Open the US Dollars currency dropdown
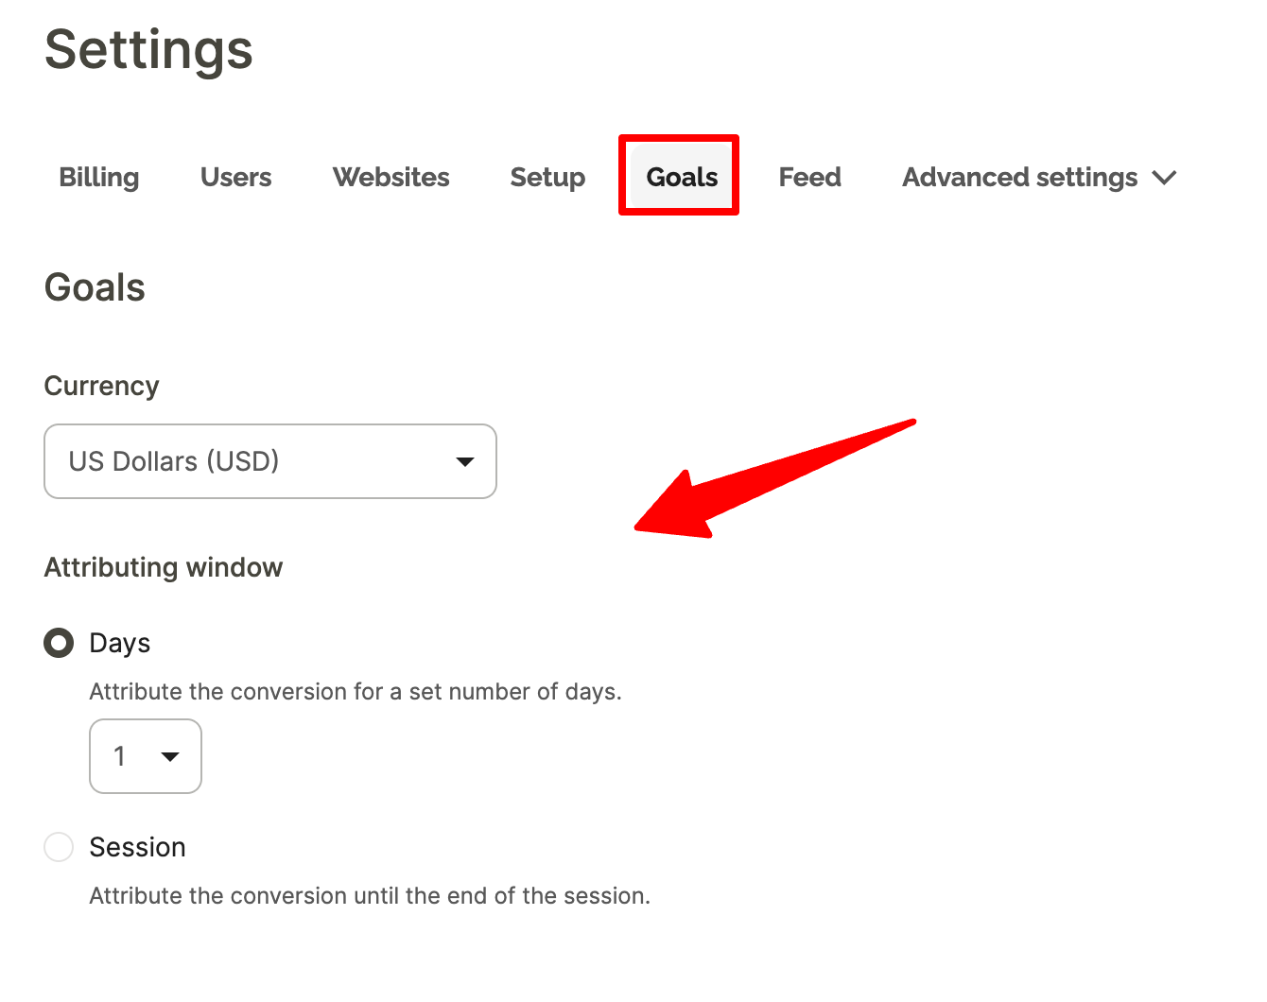 pyautogui.click(x=269, y=461)
